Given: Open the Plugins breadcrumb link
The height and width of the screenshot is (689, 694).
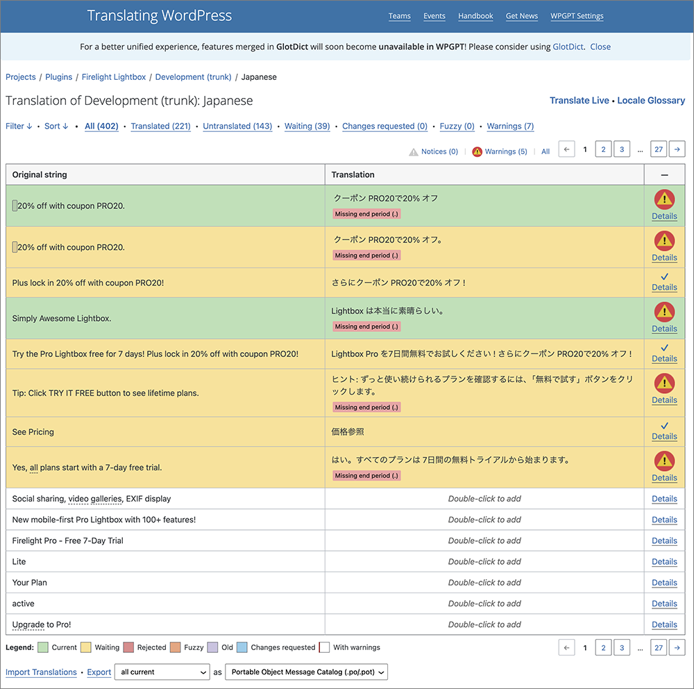Looking at the screenshot, I should (58, 77).
